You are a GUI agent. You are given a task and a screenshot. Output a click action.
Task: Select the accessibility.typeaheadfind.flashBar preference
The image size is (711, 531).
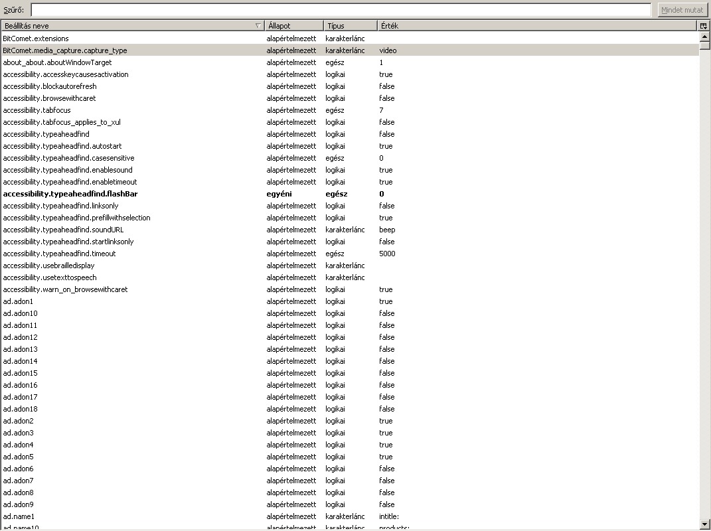tap(70, 194)
